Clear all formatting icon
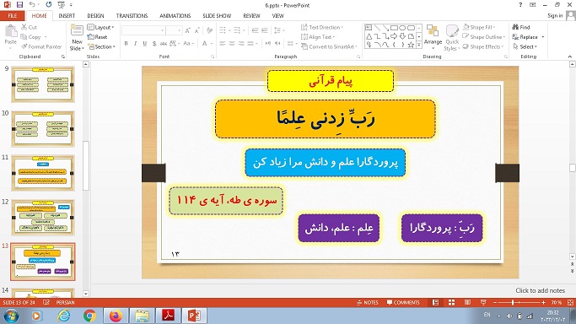 pyautogui.click(x=209, y=30)
